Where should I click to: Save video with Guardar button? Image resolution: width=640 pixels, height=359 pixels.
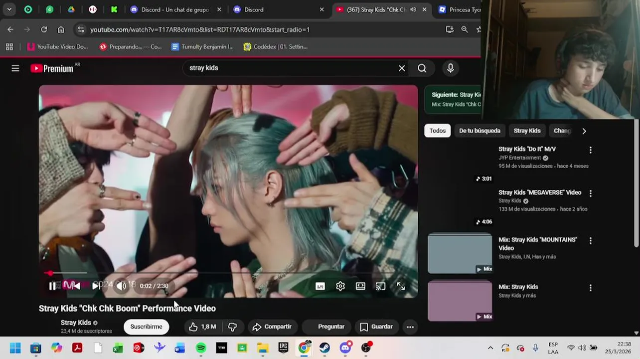pyautogui.click(x=376, y=327)
